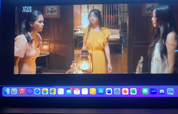Open the Notes app
Image resolution: width=178 pixels, height=114 pixels.
coord(85,91)
